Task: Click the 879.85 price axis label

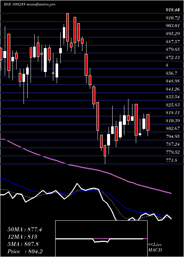Action: tap(173, 50)
